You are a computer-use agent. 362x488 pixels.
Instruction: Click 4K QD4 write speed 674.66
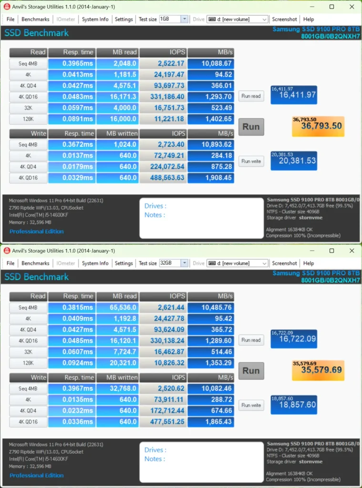[211, 411]
